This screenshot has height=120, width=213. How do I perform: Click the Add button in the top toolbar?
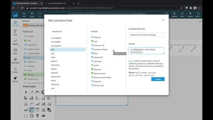pyautogui.click(x=24, y=14)
